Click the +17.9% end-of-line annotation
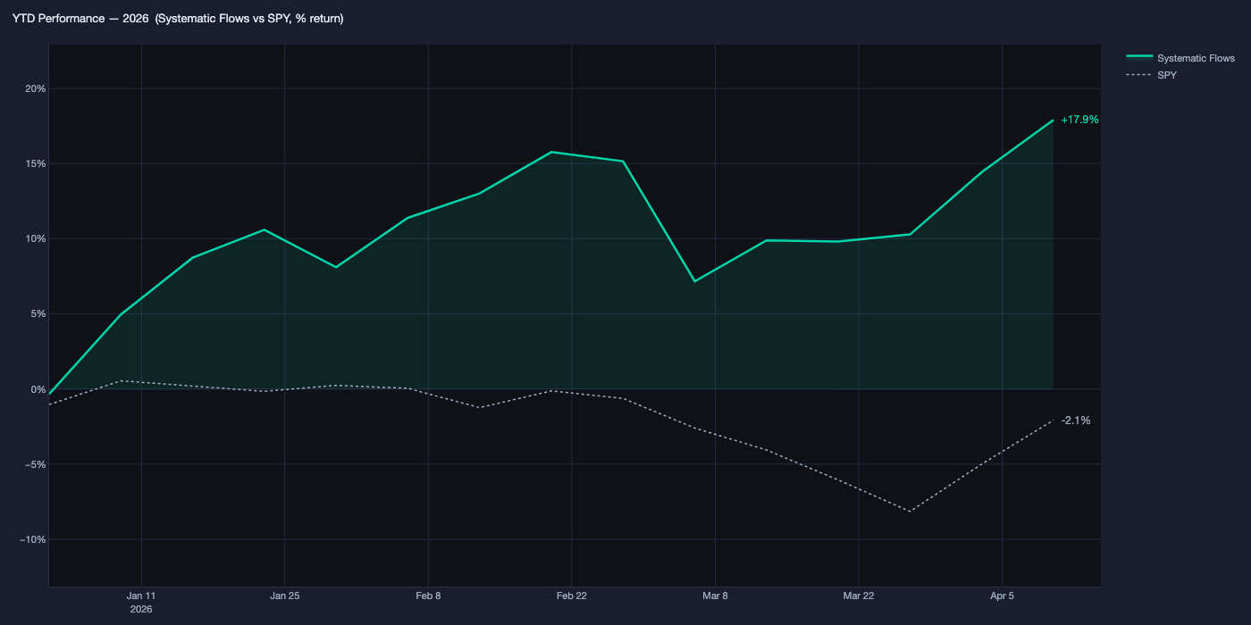The height and width of the screenshot is (625, 1251). pos(1079,120)
